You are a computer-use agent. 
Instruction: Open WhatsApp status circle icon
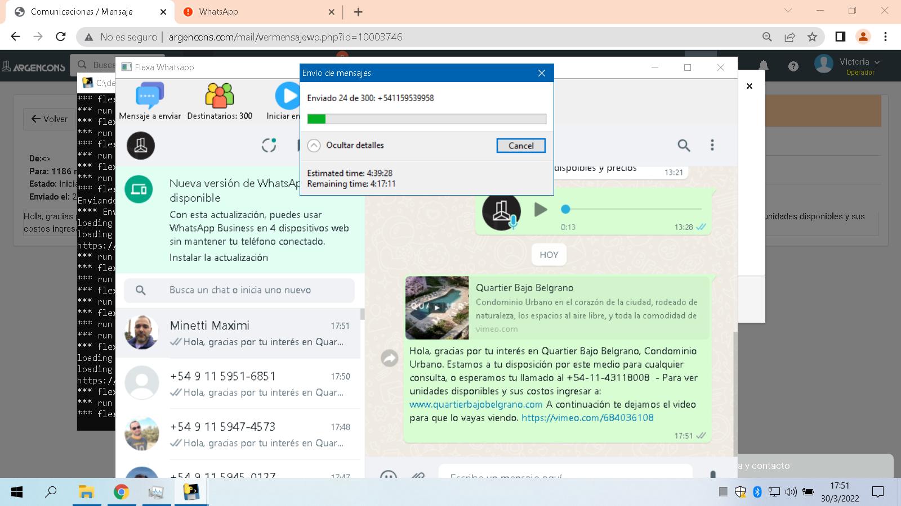pos(269,145)
